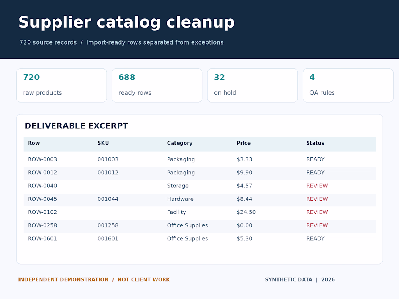This screenshot has width=399, height=299.
Task: Click the INDEPENDENT DEMONSTRATION footer text
Action: (x=63, y=280)
